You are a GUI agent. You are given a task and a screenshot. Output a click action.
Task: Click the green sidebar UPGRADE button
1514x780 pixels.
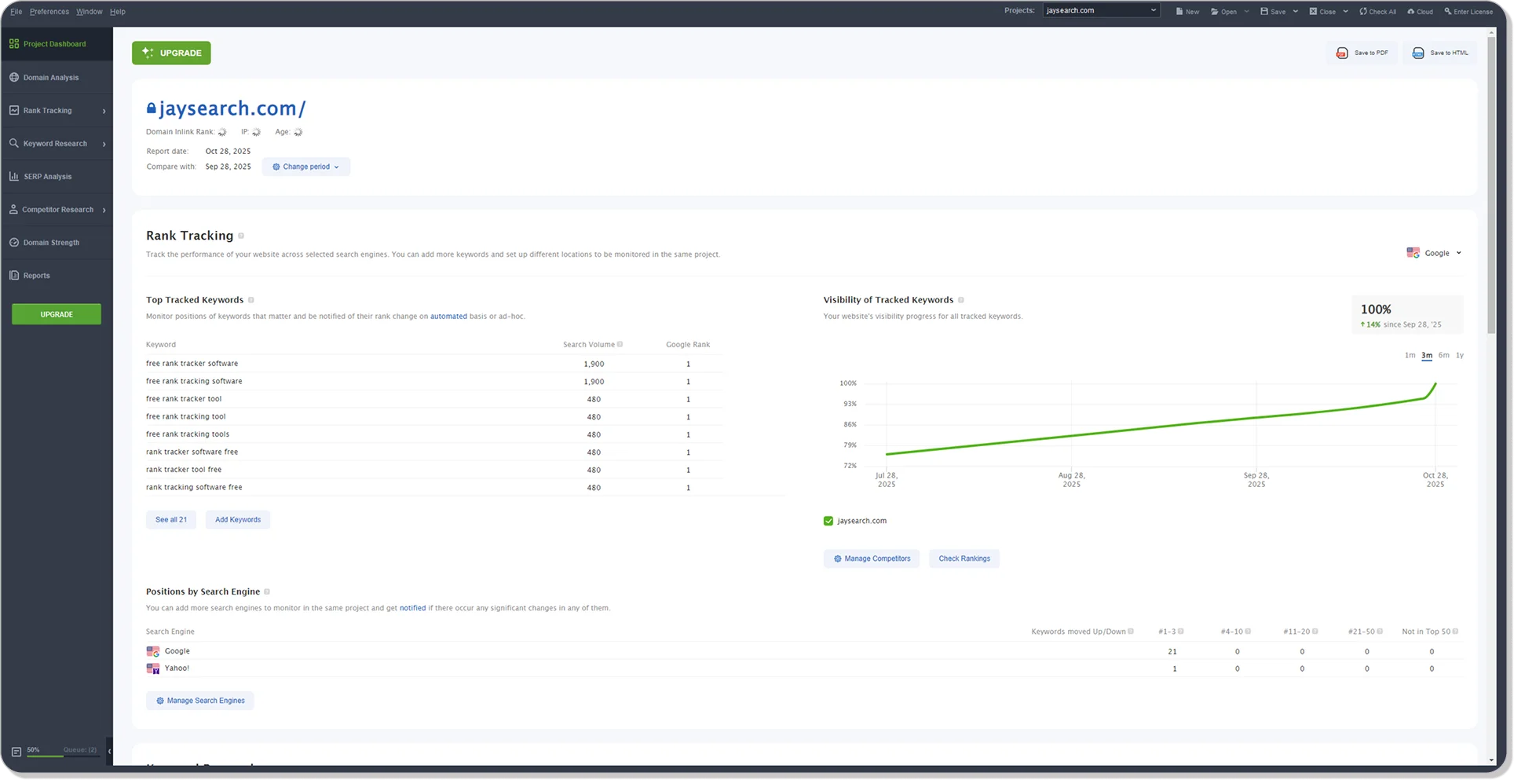pos(57,314)
